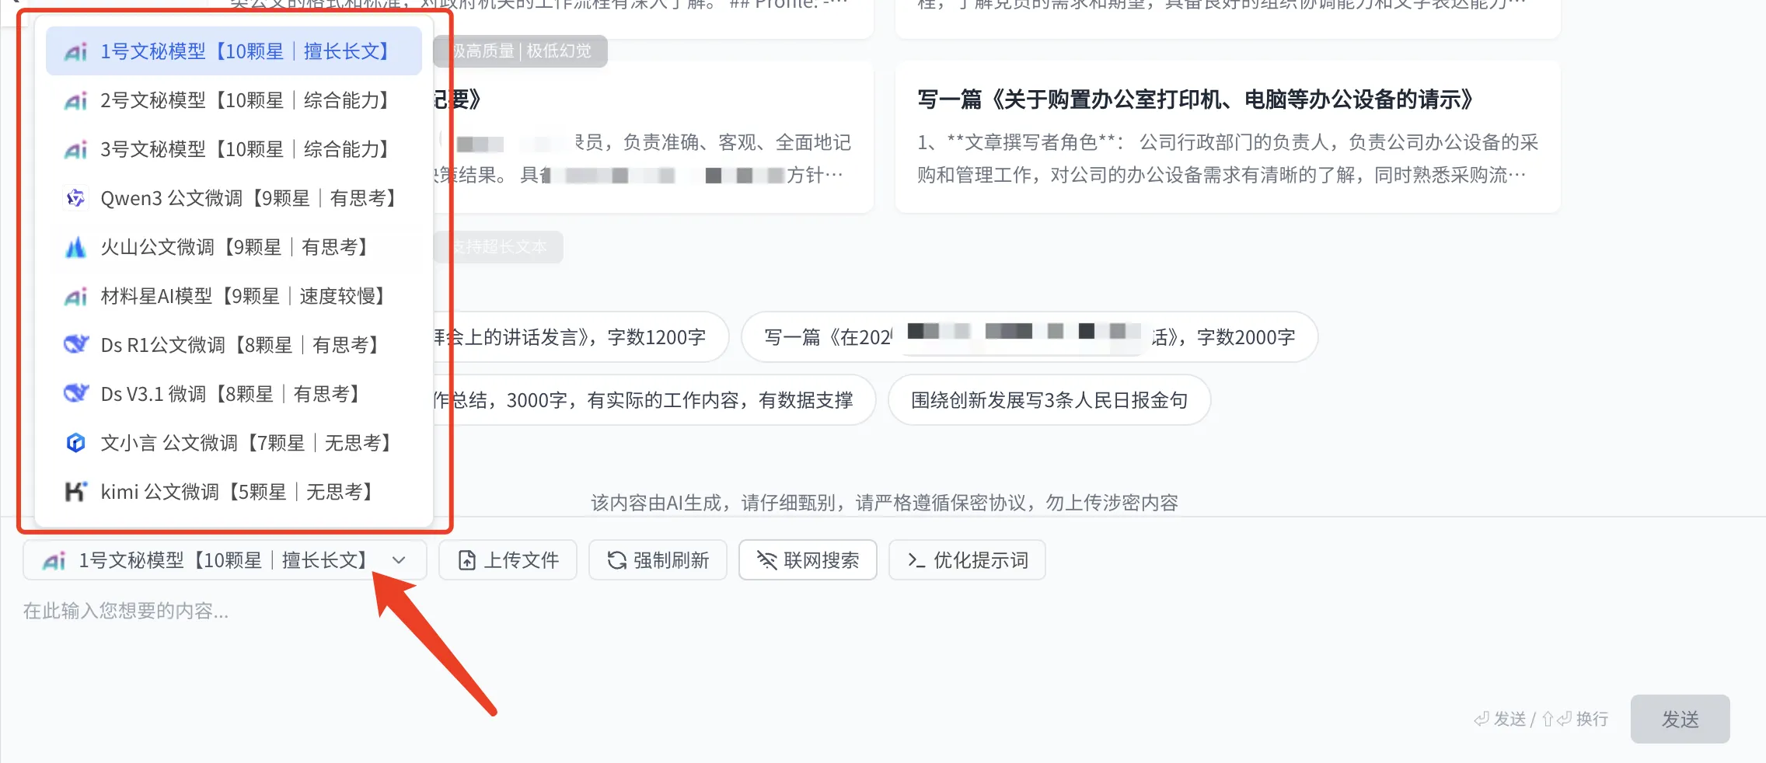Click the Ai icon of 3号文秘模型
Screen dimensions: 1766x763
[x=75, y=150]
